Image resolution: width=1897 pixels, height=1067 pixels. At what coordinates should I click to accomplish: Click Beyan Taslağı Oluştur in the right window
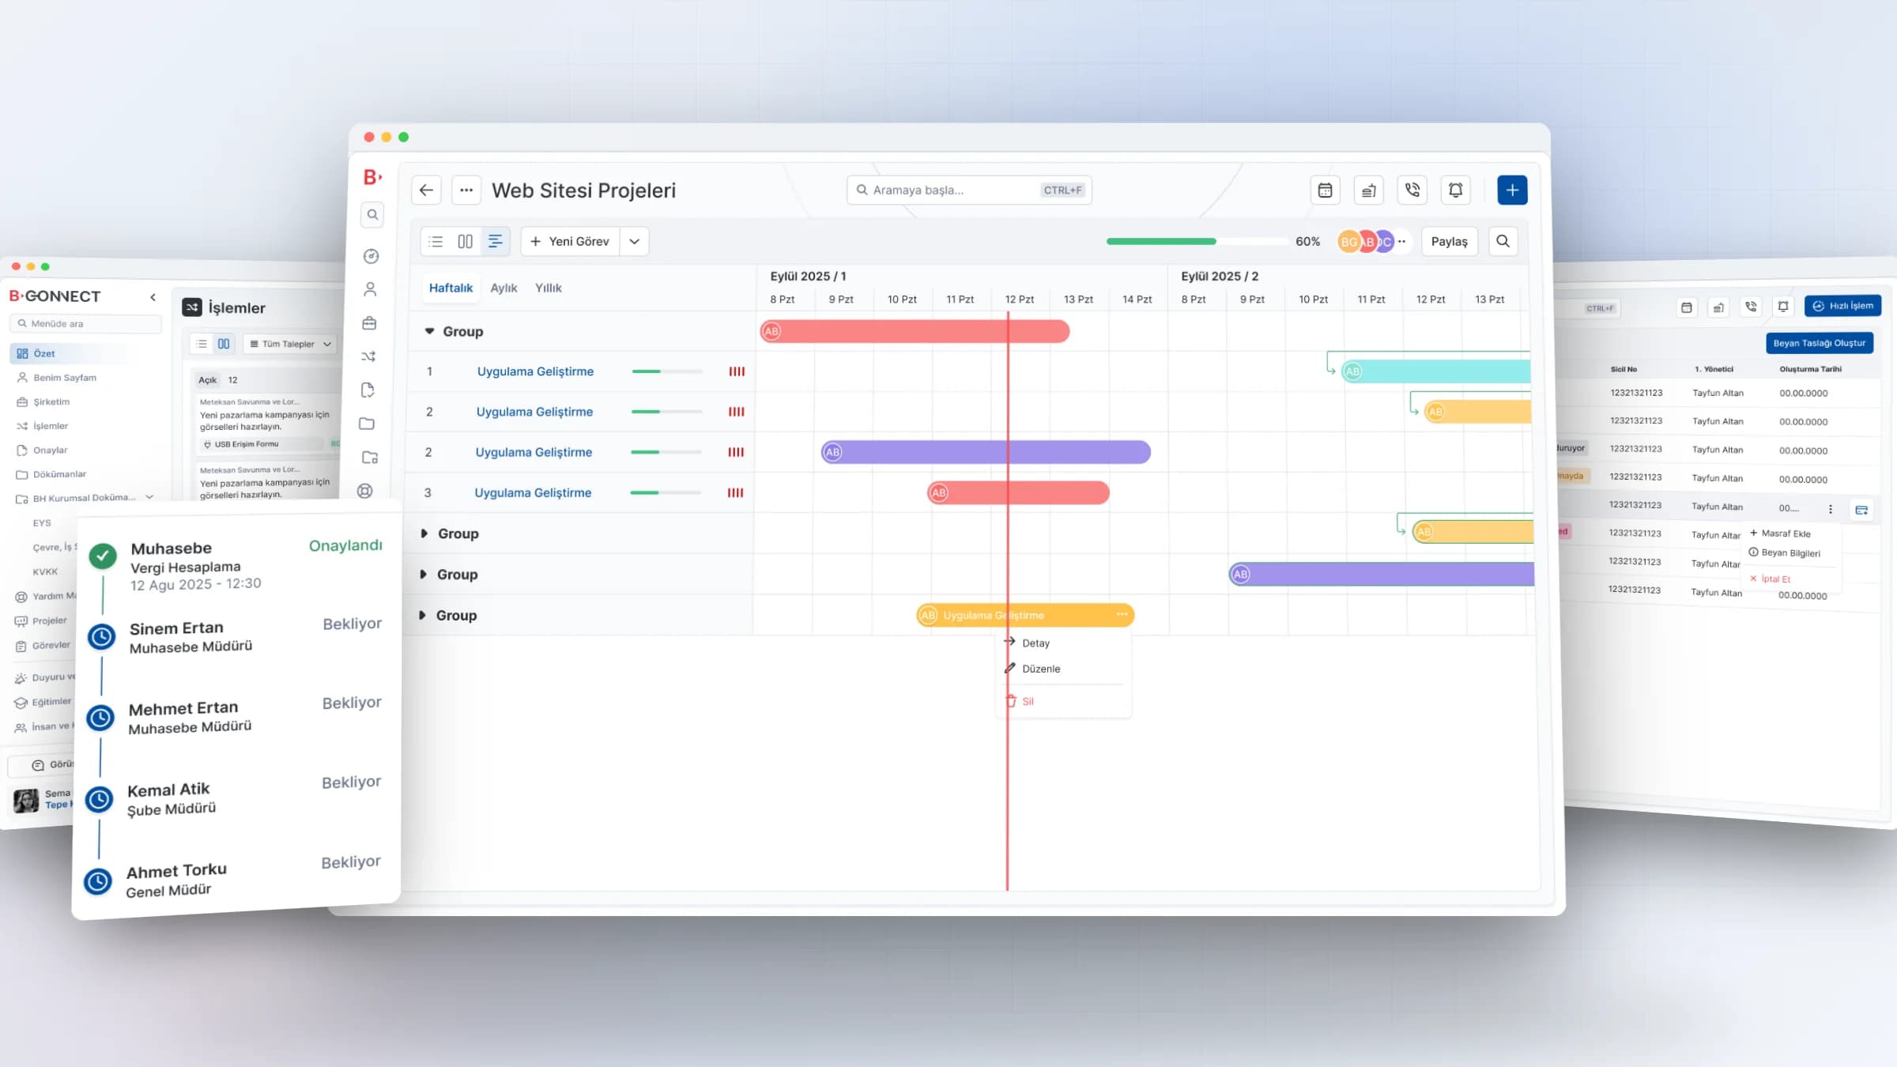1820,343
